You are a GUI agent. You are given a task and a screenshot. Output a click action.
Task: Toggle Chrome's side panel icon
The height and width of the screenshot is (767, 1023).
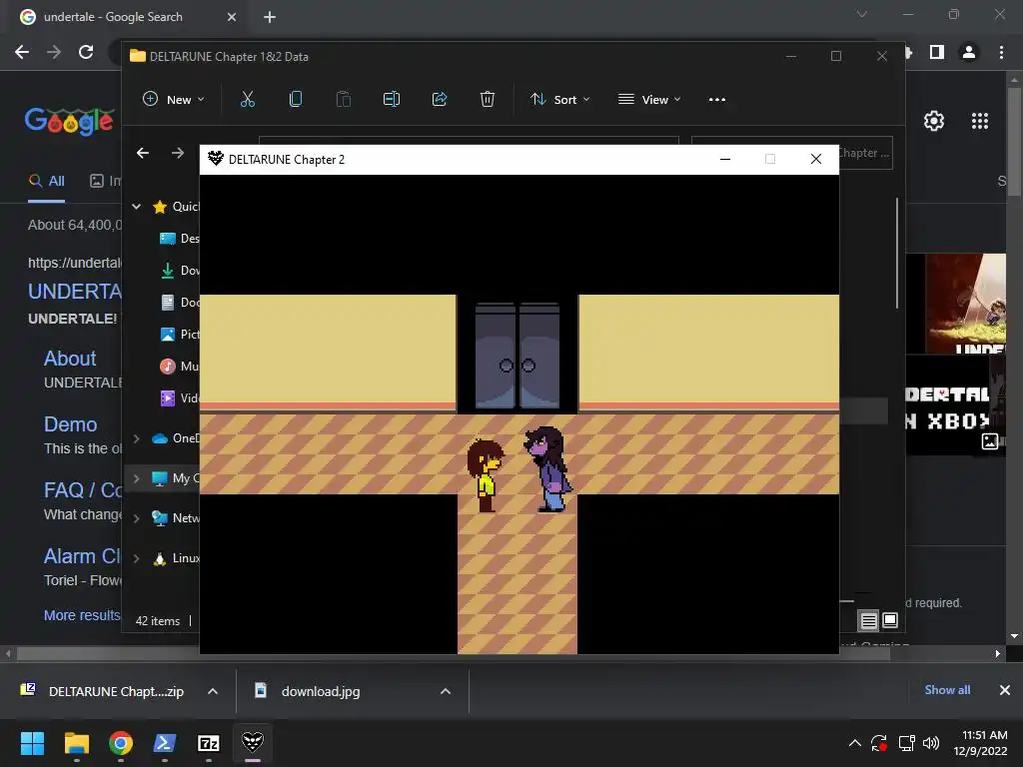click(937, 52)
